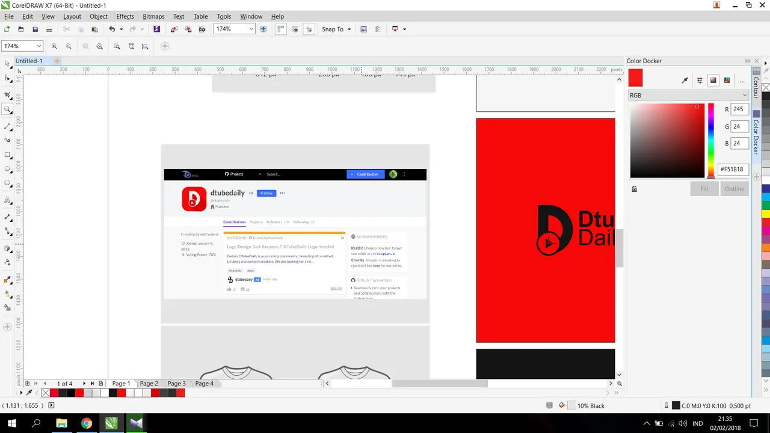Click the Import icon in toolbar
The width and height of the screenshot is (770, 433).
[x=174, y=29]
